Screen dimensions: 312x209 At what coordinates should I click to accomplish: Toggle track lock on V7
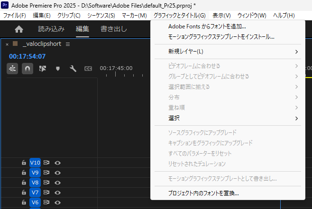pyautogui.click(x=24, y=192)
